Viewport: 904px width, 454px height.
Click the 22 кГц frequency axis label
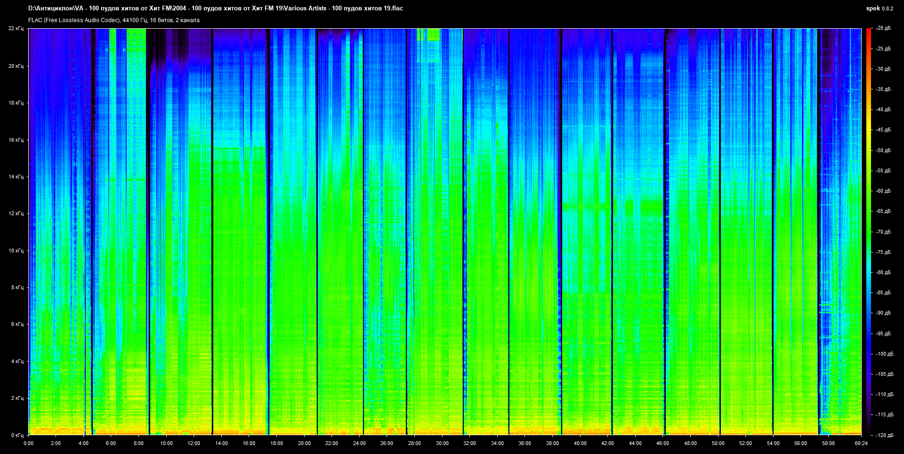(x=16, y=29)
